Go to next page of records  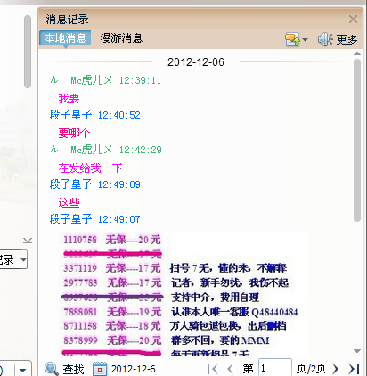click(336, 369)
